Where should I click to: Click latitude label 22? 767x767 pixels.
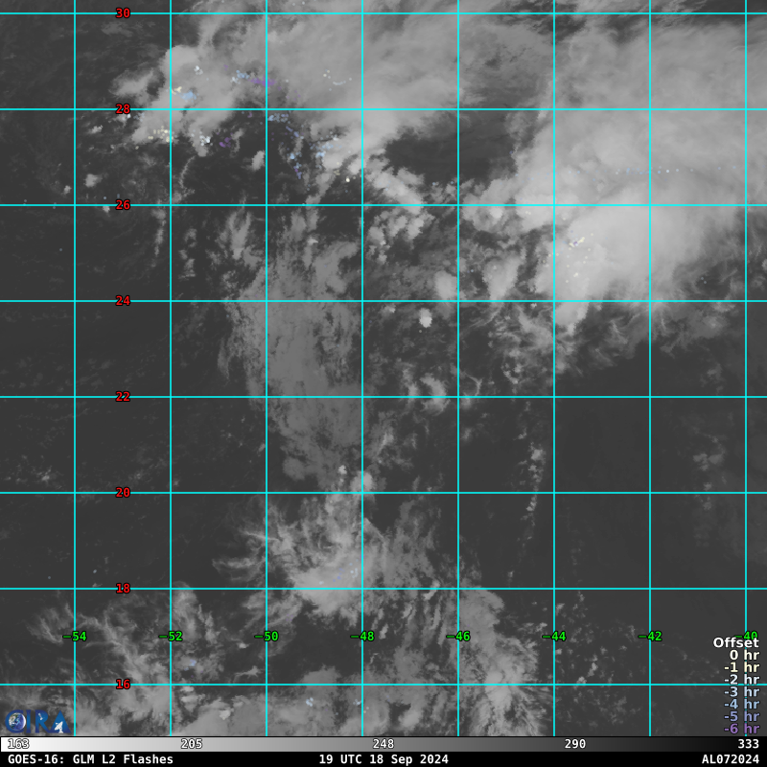click(x=123, y=397)
